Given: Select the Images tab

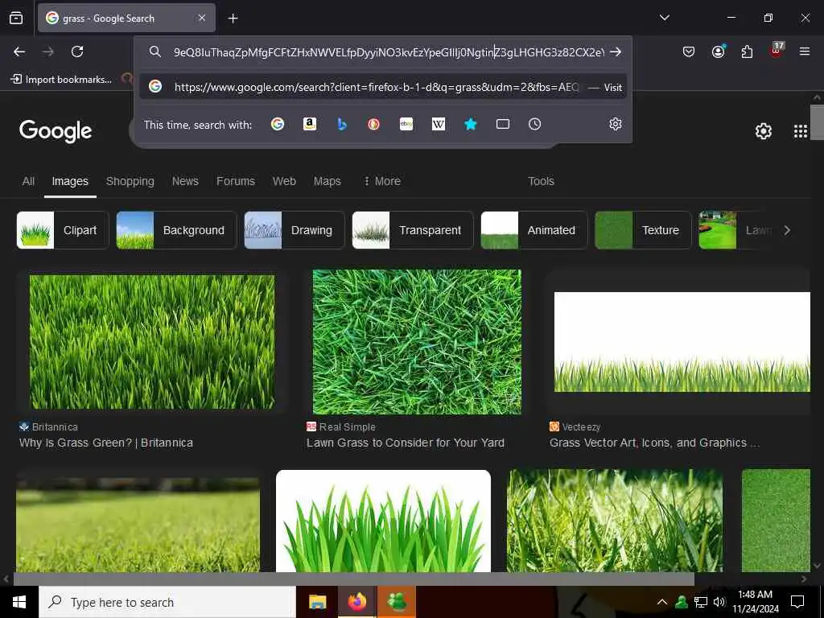Looking at the screenshot, I should coord(70,181).
